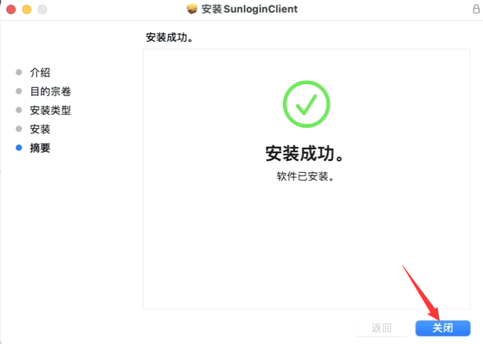This screenshot has height=344, width=483.
Task: Click the package box icon beside title
Action: tap(192, 9)
